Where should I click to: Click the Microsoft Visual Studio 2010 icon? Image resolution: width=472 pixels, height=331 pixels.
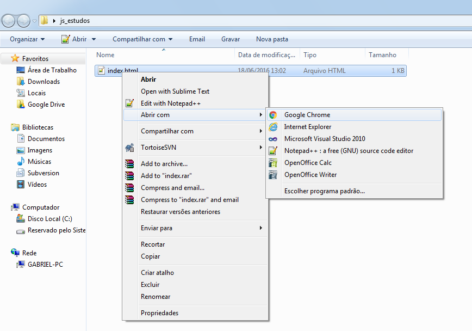(273, 139)
